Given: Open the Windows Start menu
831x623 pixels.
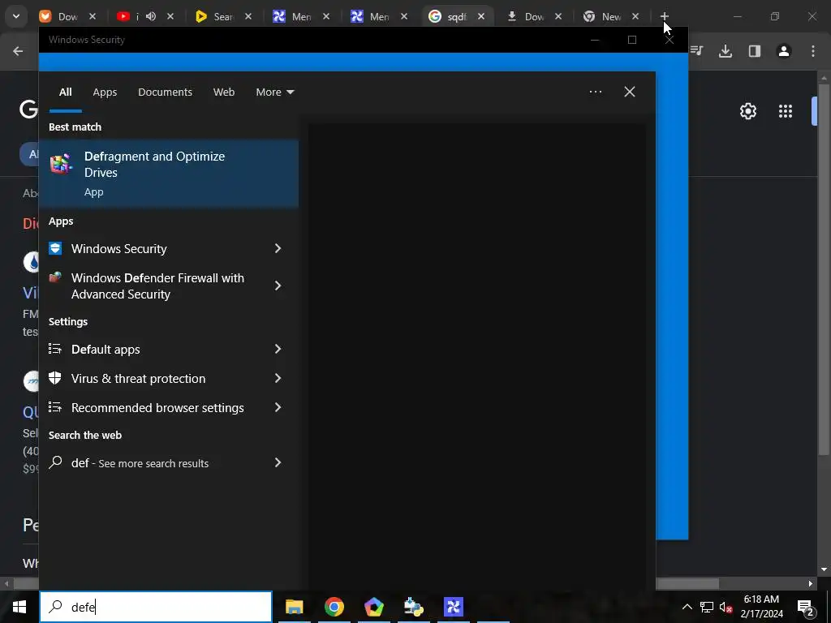Looking at the screenshot, I should [19, 607].
